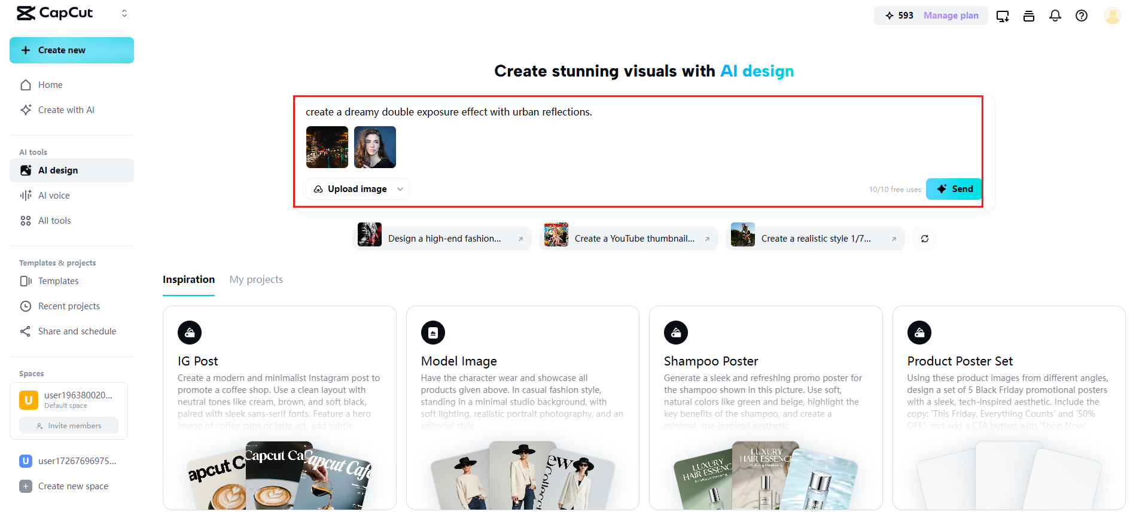
Task: Click the Send button
Action: 954,189
